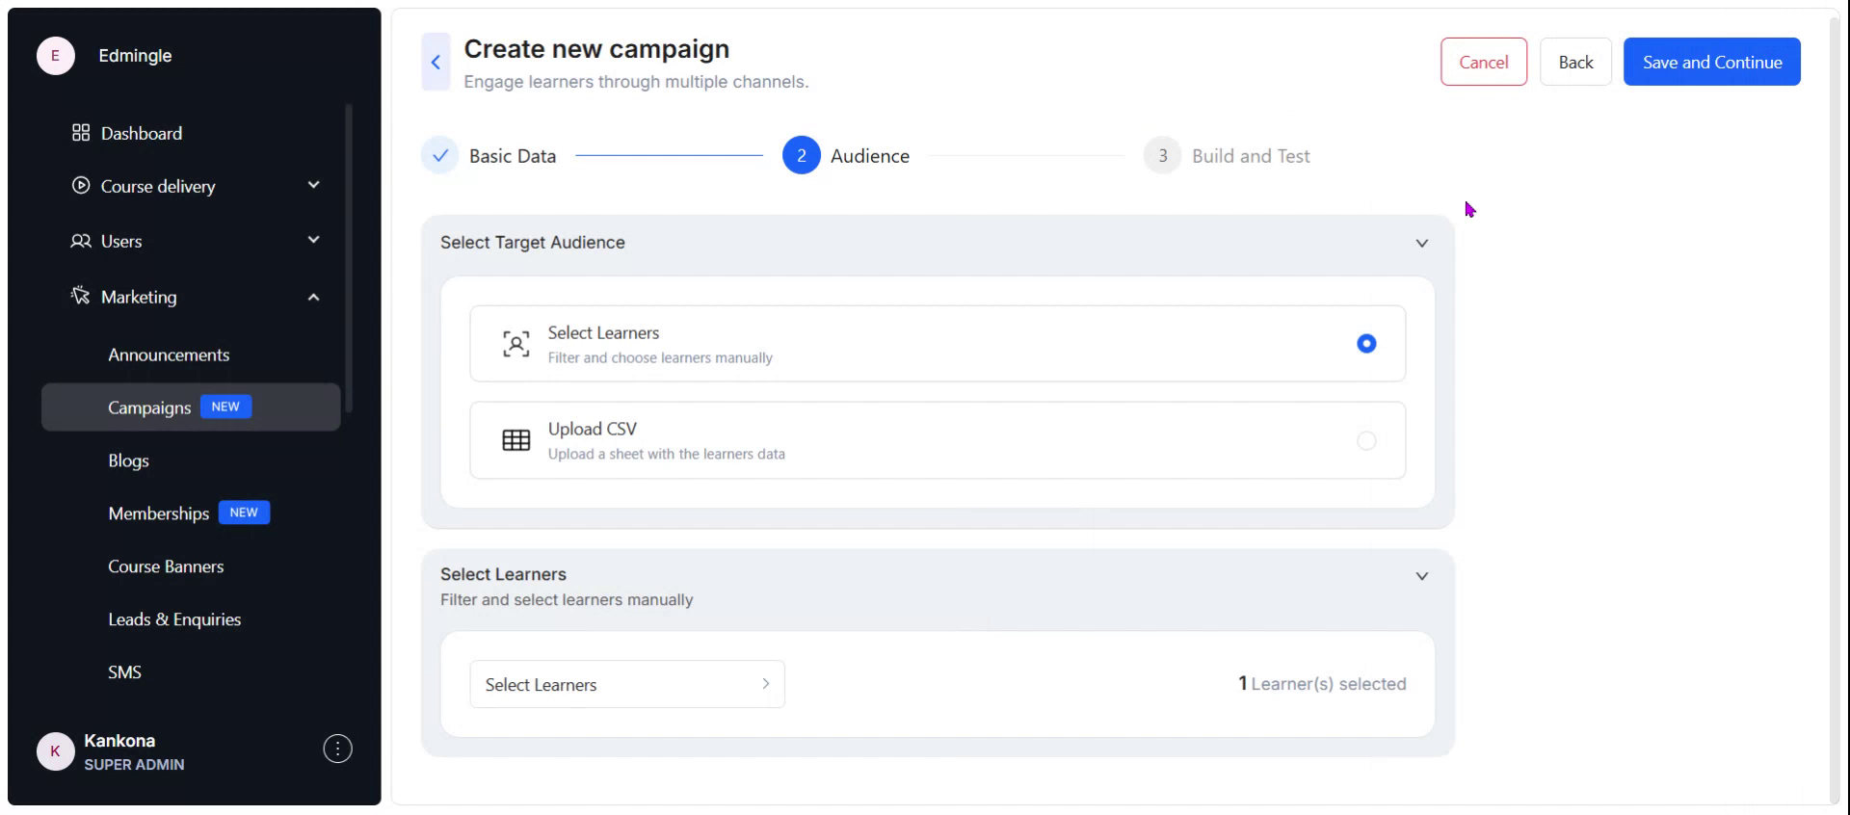Click the step 2 Audience circle
Viewport: 1850px width, 815px height.
801,155
